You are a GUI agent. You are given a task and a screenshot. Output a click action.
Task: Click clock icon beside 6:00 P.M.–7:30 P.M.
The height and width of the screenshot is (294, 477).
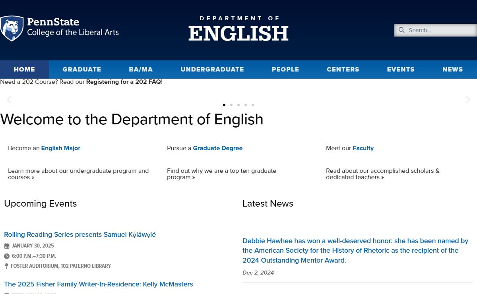coord(7,256)
